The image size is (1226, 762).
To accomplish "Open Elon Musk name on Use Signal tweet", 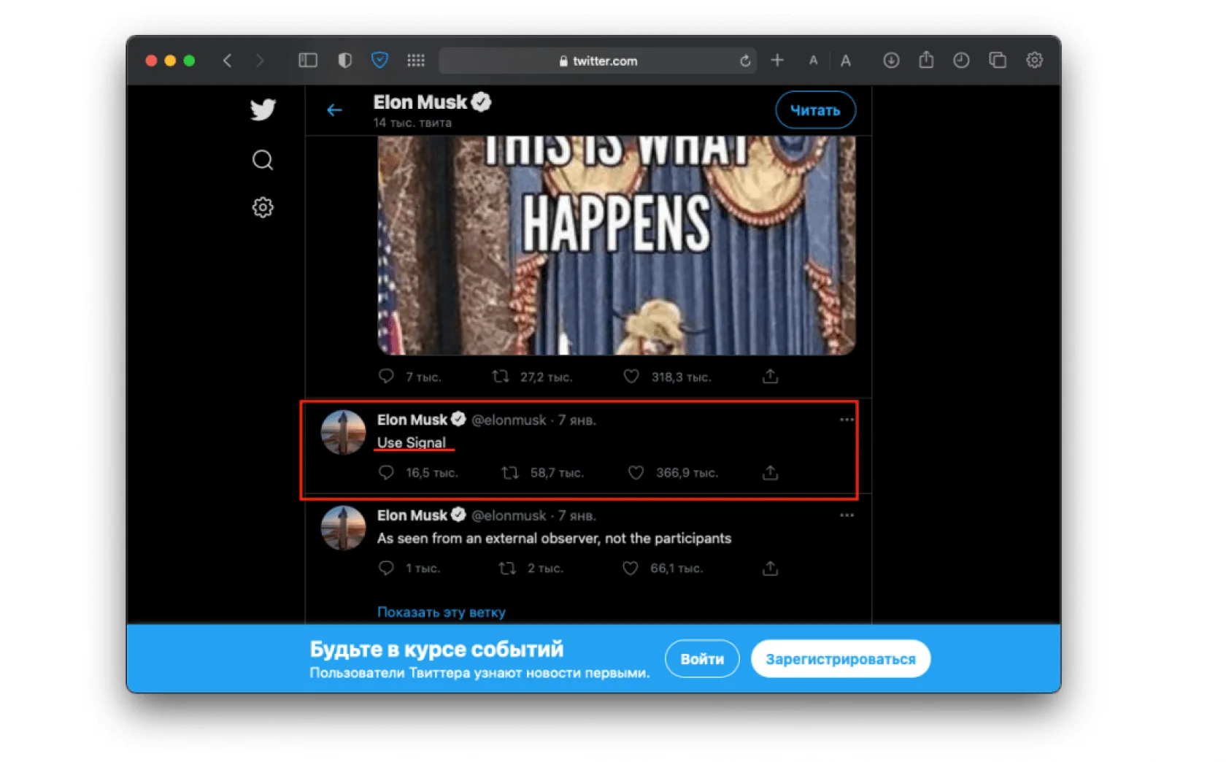I will click(412, 420).
